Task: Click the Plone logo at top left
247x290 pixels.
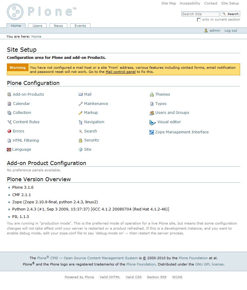Action: 42,12
